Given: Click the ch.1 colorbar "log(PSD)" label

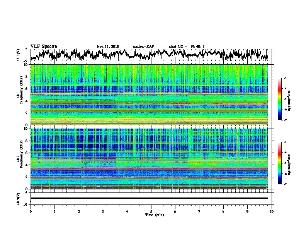Looking at the screenshot, I should pyautogui.click(x=289, y=101).
